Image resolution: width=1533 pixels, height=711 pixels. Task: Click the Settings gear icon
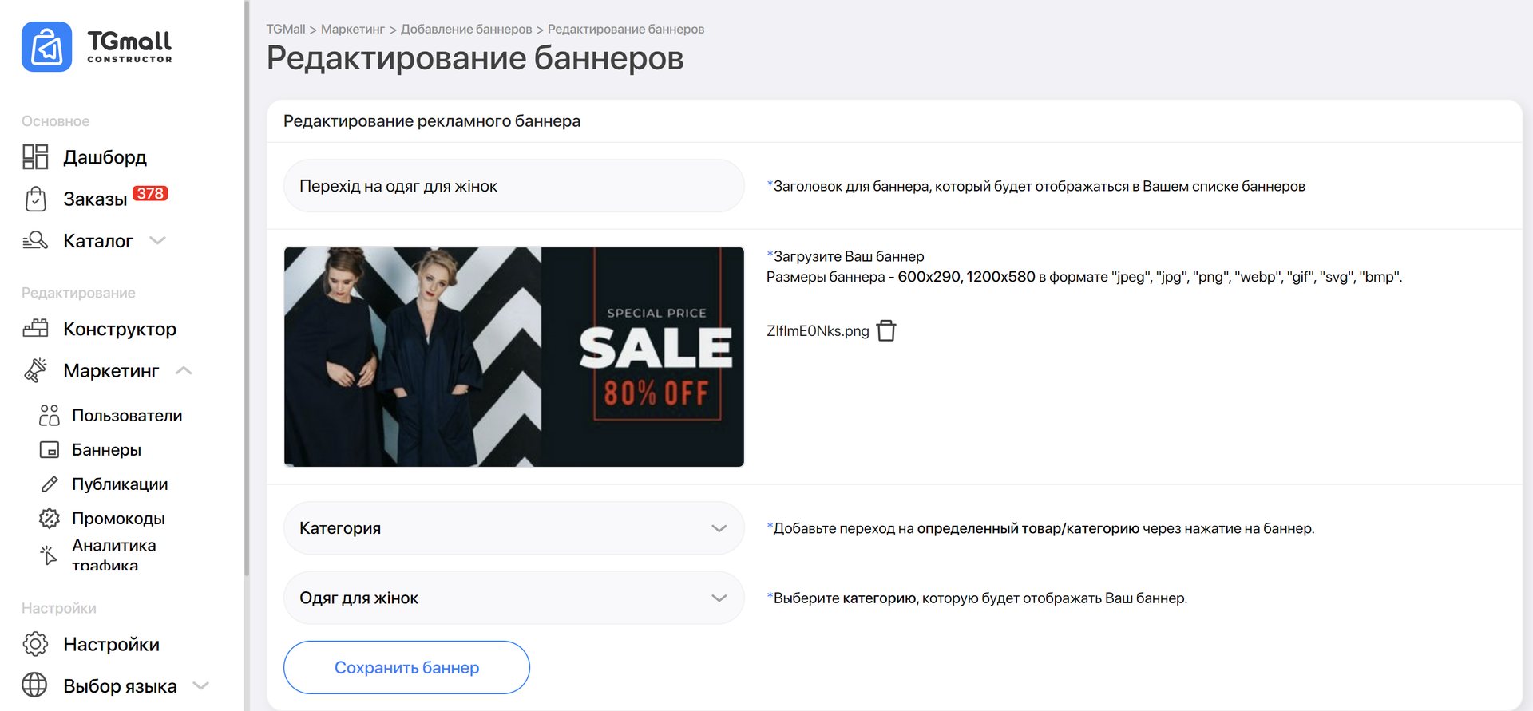tap(35, 644)
